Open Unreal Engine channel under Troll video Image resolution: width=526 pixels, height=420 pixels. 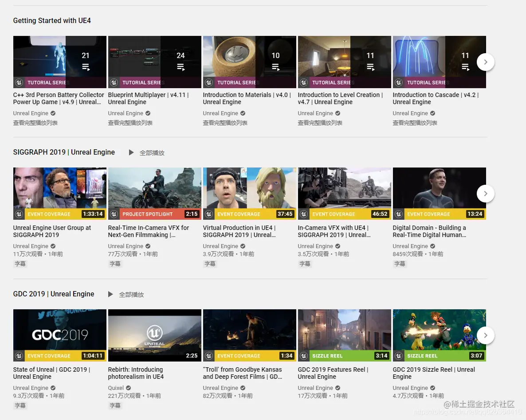[x=220, y=388]
